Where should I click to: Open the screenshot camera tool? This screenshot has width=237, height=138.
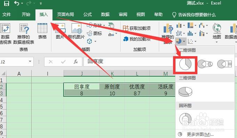coord(111,34)
